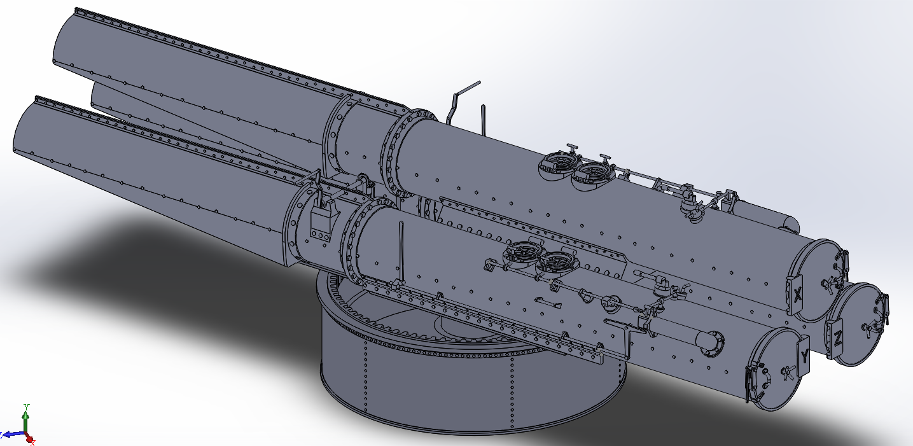Screen dimensions: 913x446
Task: Select the upright lever on the lower tube
Action: click(402, 251)
